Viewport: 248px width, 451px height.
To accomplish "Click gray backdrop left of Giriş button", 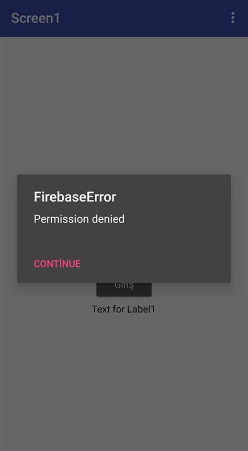I will (48, 289).
